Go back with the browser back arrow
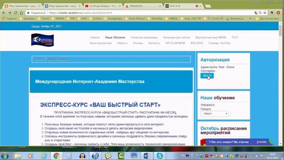Viewport: 284px width, 160px height. [x=4, y=13]
